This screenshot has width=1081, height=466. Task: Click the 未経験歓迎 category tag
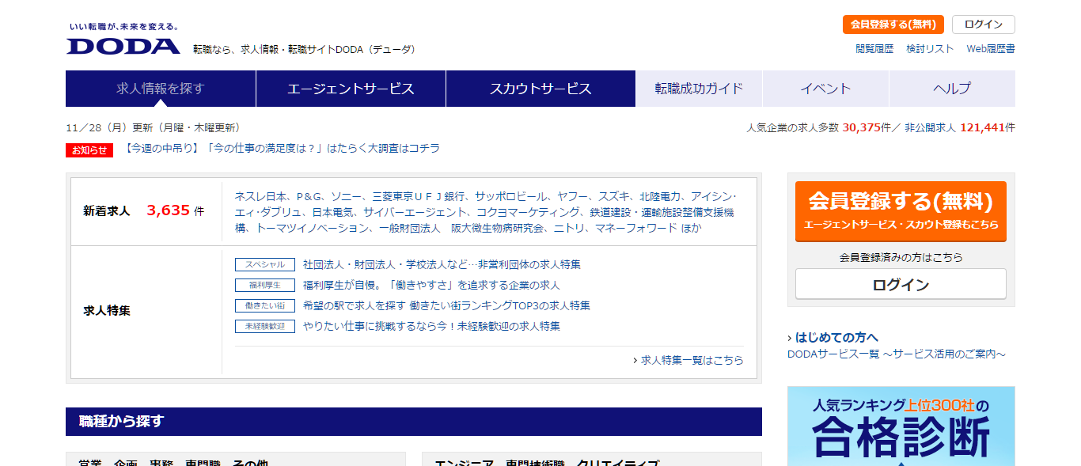[265, 326]
